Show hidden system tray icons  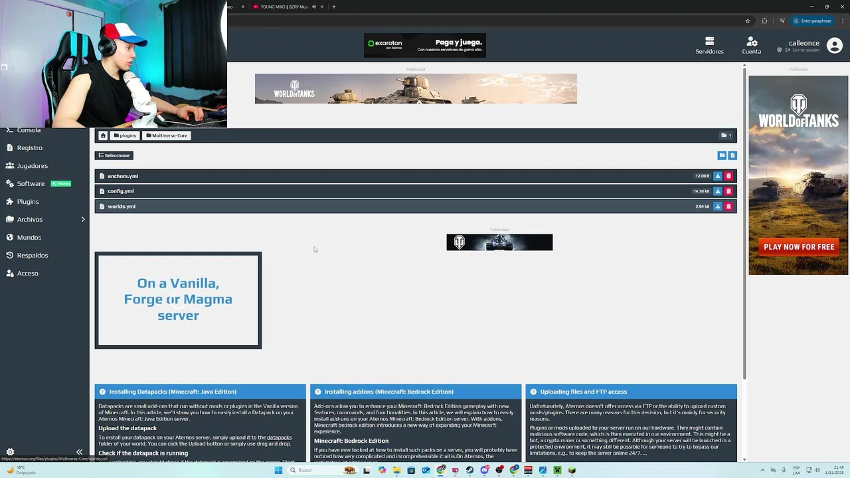(x=762, y=470)
